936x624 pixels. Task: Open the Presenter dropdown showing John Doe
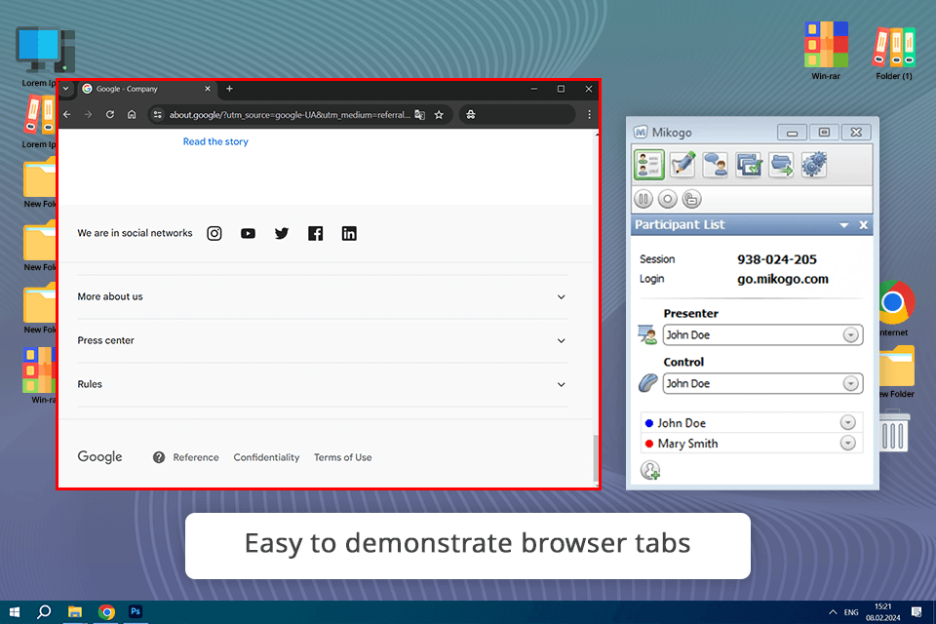(762, 335)
